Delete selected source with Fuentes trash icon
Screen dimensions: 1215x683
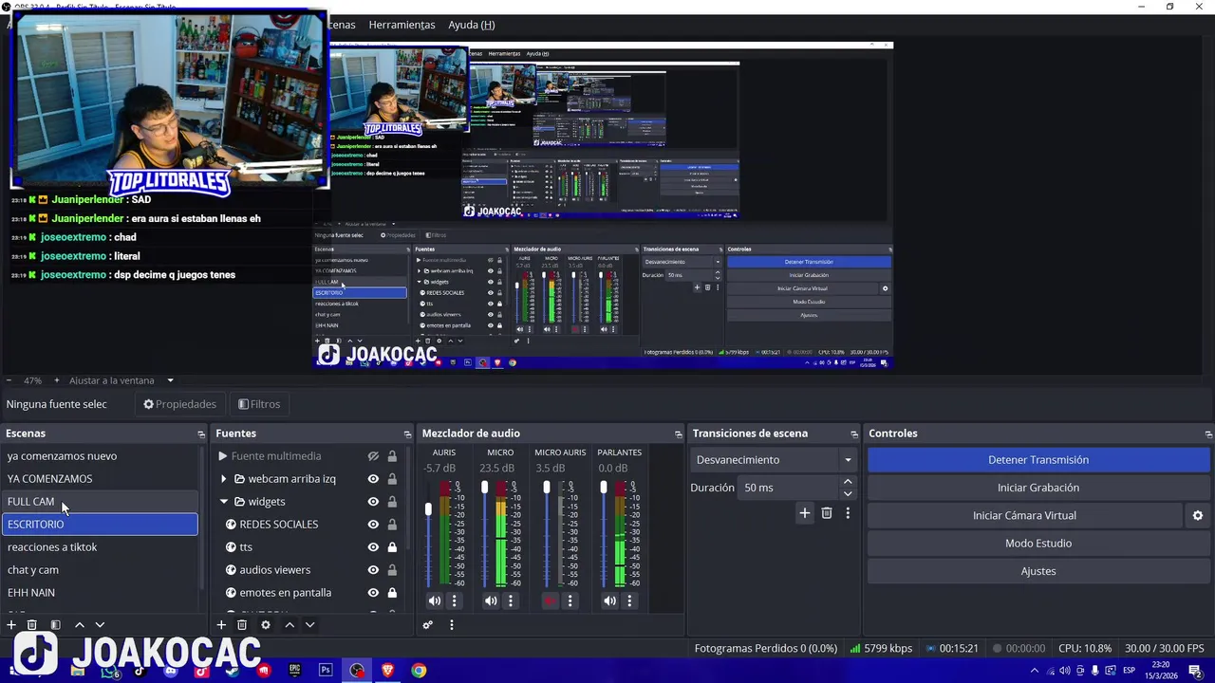coord(242,625)
